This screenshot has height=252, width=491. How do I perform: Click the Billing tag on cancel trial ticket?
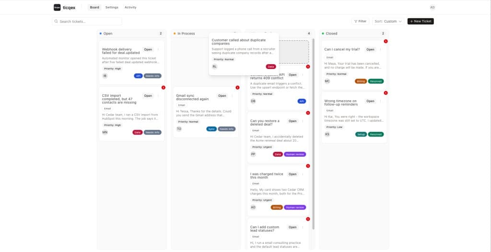click(x=361, y=81)
